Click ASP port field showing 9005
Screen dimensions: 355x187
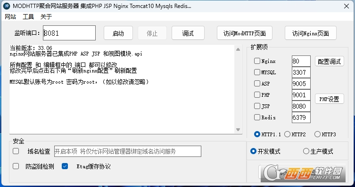301,84
